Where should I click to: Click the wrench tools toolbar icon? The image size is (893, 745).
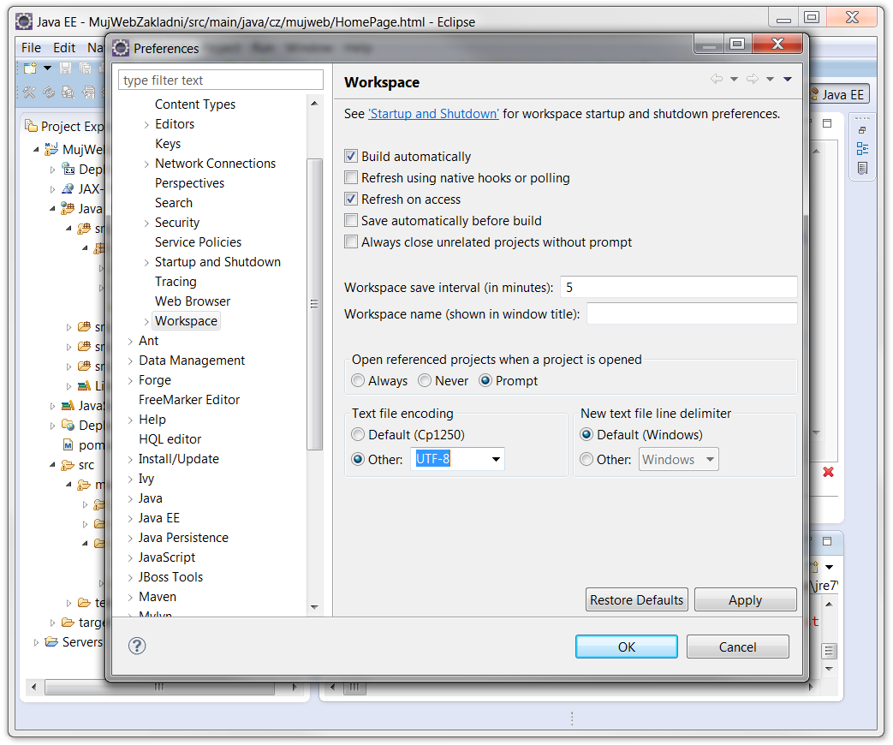pyautogui.click(x=29, y=92)
